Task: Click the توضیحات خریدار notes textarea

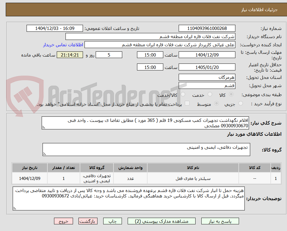Action: tap(129, 199)
